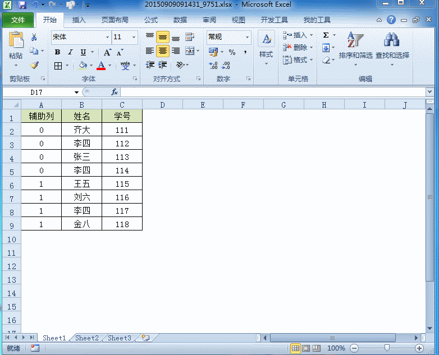Click the 文件 (File) button
This screenshot has width=439, height=355.
click(18, 20)
